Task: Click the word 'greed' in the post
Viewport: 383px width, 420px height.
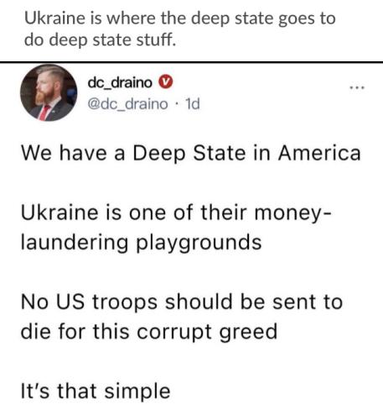Action: (x=248, y=333)
